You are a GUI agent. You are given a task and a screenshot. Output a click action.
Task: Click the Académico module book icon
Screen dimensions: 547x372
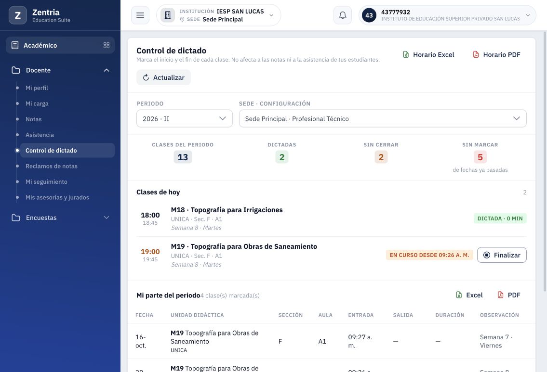pos(15,45)
